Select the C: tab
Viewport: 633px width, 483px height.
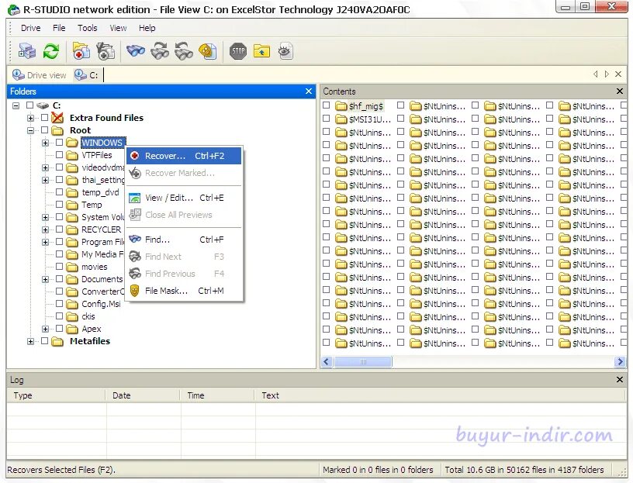coord(87,75)
